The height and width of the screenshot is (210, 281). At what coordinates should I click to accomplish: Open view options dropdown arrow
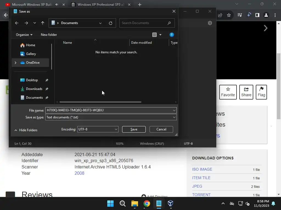[160, 35]
